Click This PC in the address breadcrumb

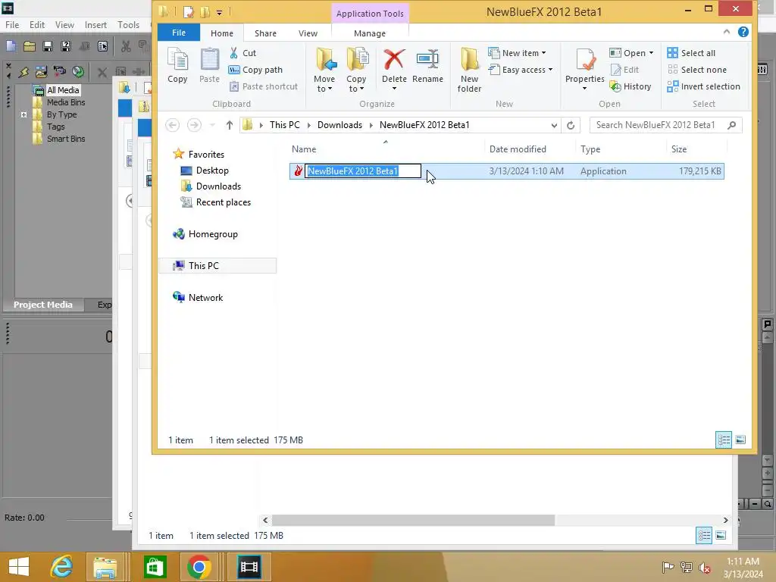285,125
